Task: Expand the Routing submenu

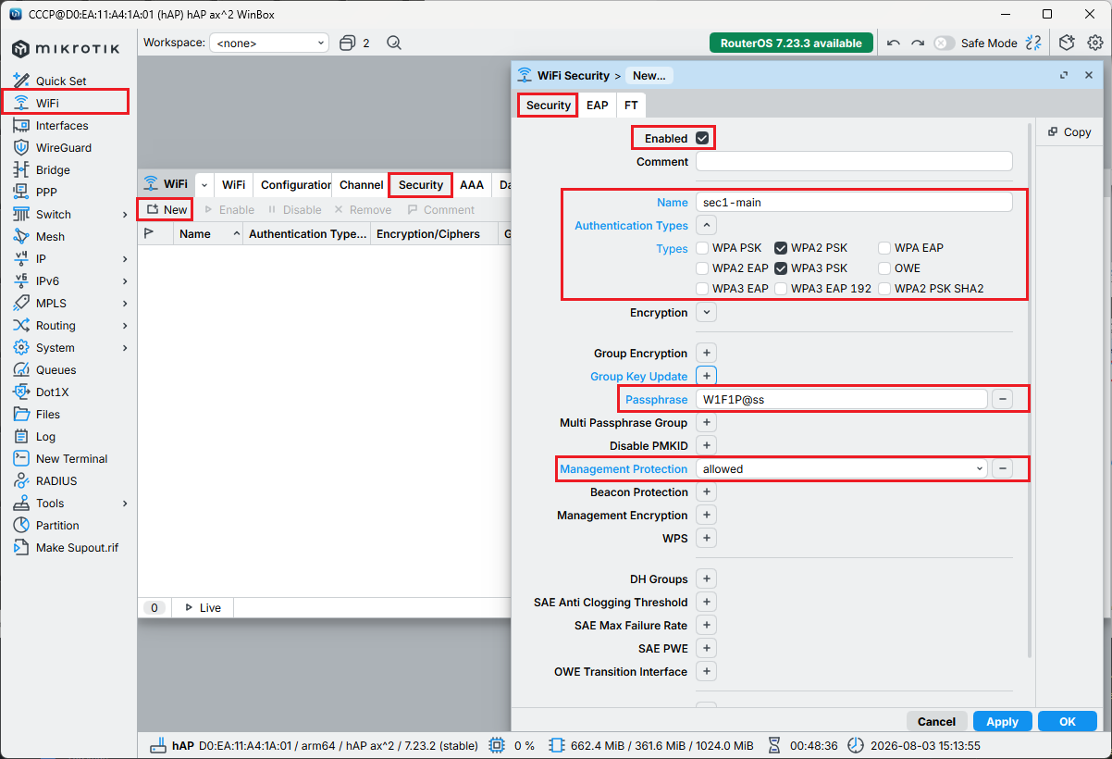Action: click(125, 326)
